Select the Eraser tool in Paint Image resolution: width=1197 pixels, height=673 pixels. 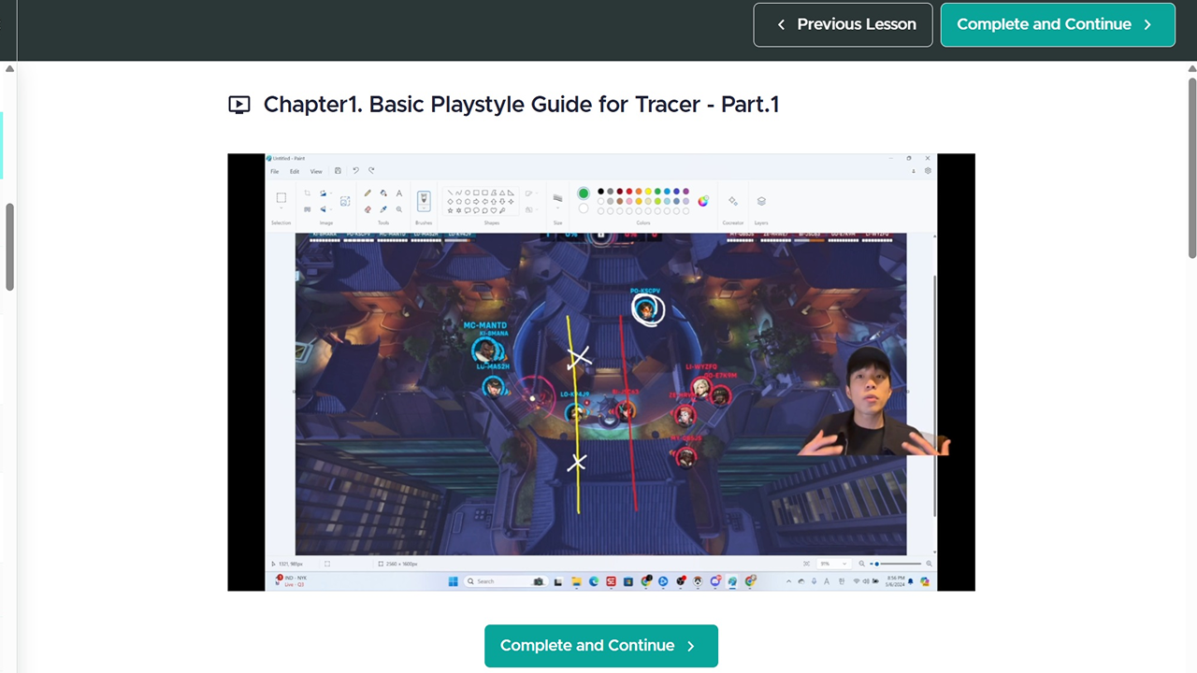click(368, 209)
